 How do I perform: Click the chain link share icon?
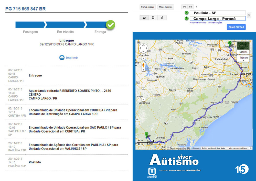(190, 7)
